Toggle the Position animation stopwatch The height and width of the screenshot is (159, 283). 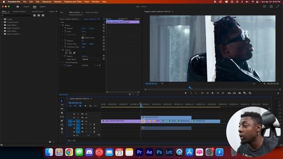click(x=65, y=28)
